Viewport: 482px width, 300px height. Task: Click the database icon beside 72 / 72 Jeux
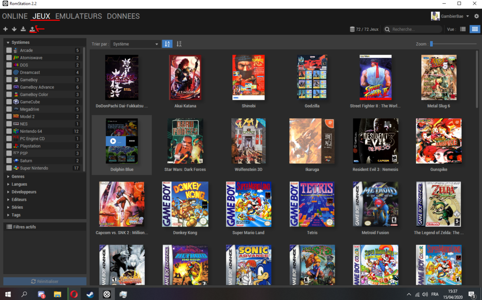352,29
